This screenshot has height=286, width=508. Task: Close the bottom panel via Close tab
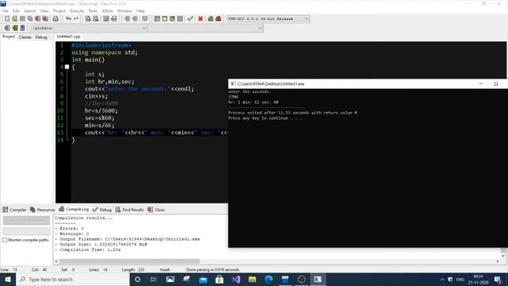(x=156, y=210)
